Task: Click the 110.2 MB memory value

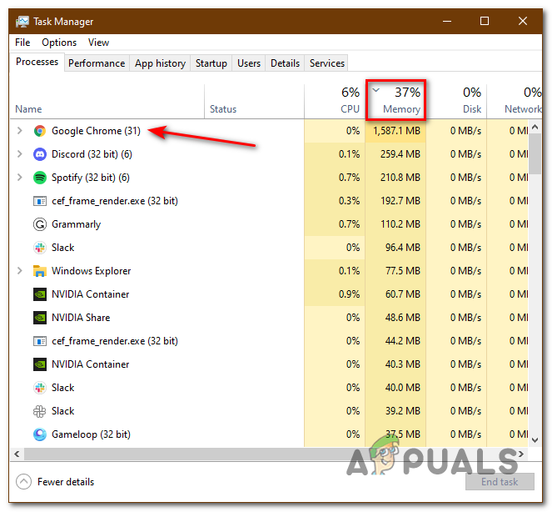Action: [400, 224]
